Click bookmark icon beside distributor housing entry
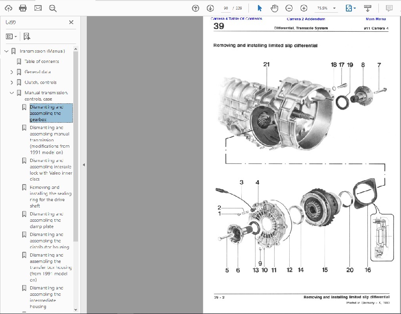The width and height of the screenshot is (401, 314). coord(24,235)
